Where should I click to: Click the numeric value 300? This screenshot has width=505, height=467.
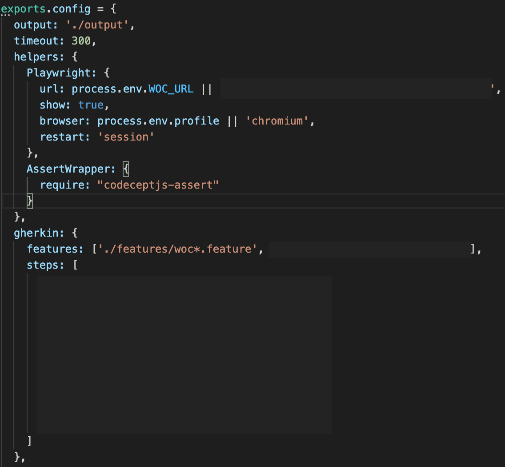(x=81, y=41)
